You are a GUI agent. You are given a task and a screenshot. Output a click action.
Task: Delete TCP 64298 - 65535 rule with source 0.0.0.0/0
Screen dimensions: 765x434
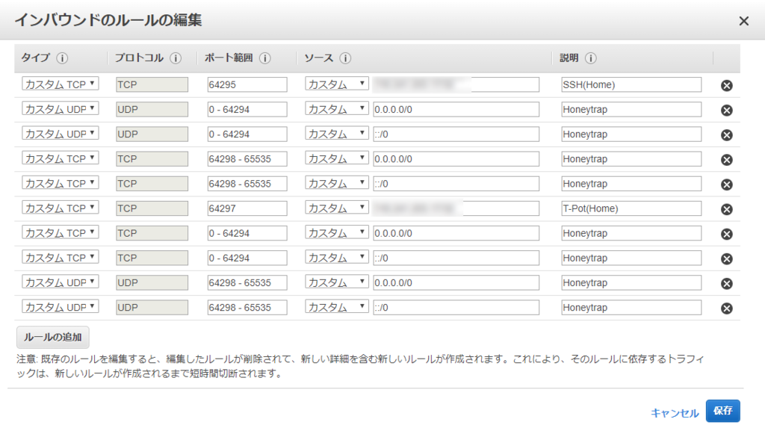click(x=726, y=160)
